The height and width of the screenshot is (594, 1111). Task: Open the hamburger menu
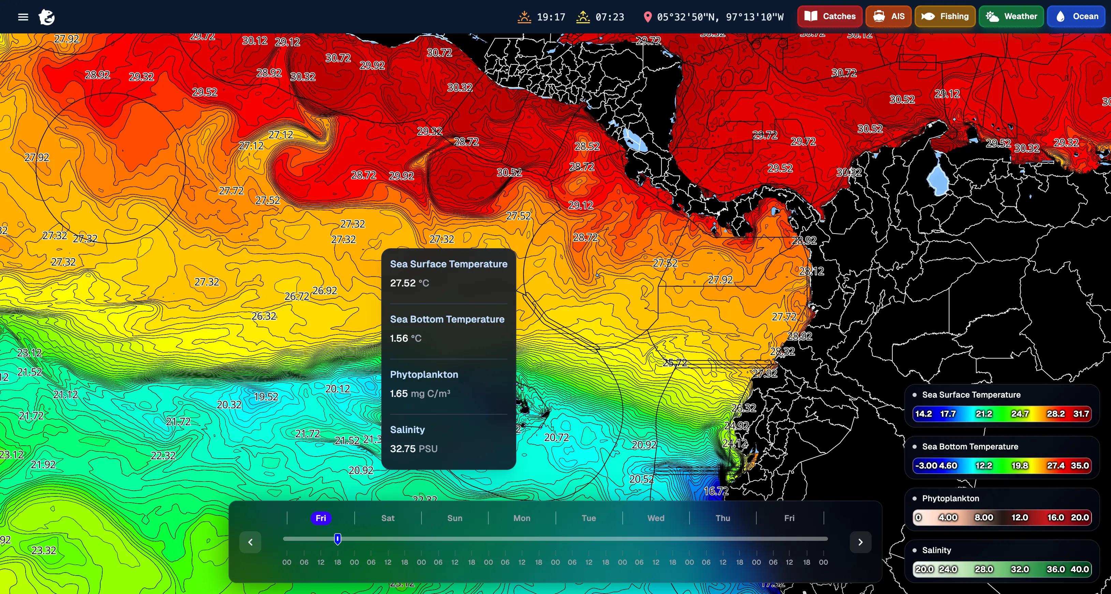23,17
